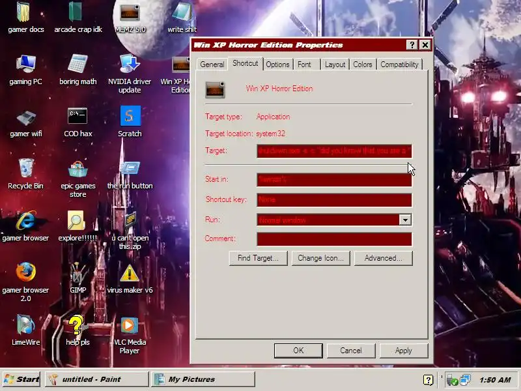The height and width of the screenshot is (391, 521).
Task: Click into the Start in field
Action: pos(334,180)
